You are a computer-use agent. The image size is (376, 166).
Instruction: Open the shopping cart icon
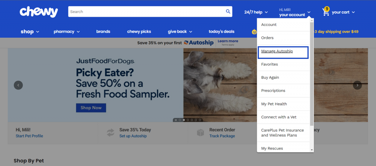click(x=326, y=11)
